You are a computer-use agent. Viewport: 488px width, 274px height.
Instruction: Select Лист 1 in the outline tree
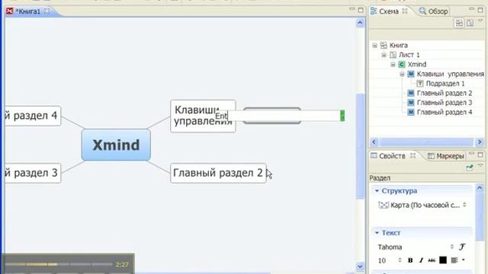409,55
